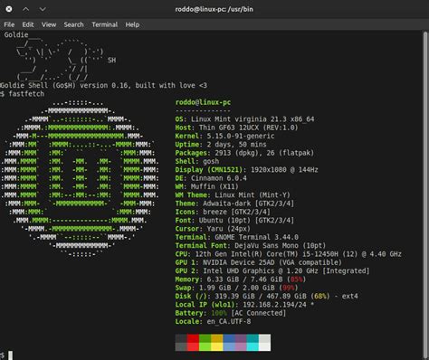
Task: Click the bright cyan swatch in the palette
Action: point(253,346)
